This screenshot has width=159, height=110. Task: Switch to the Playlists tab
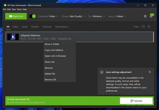(35, 27)
